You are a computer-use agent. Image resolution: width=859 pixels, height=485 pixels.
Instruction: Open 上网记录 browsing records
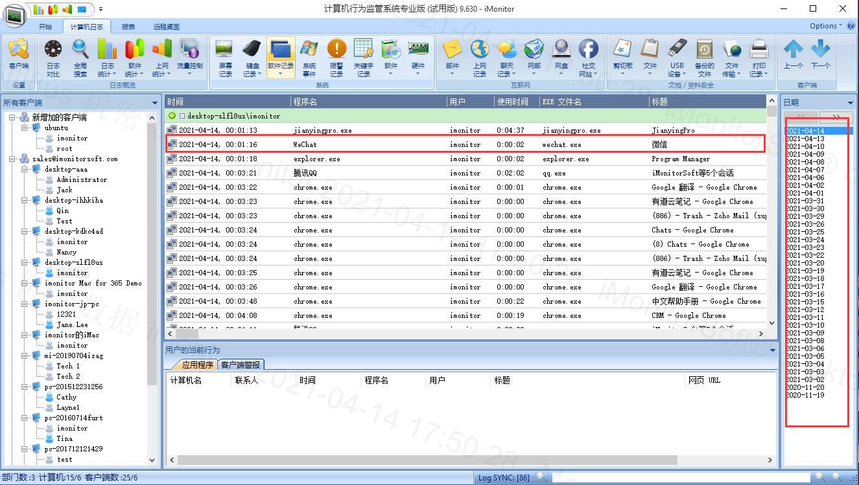click(480, 58)
